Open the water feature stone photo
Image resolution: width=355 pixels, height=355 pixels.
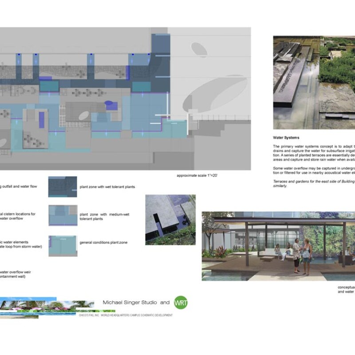[314, 83]
